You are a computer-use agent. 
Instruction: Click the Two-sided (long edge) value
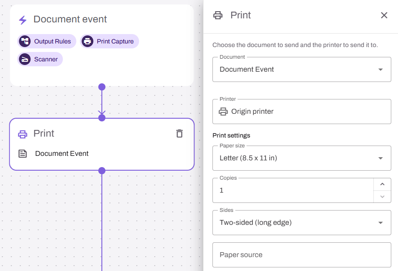tap(255, 223)
